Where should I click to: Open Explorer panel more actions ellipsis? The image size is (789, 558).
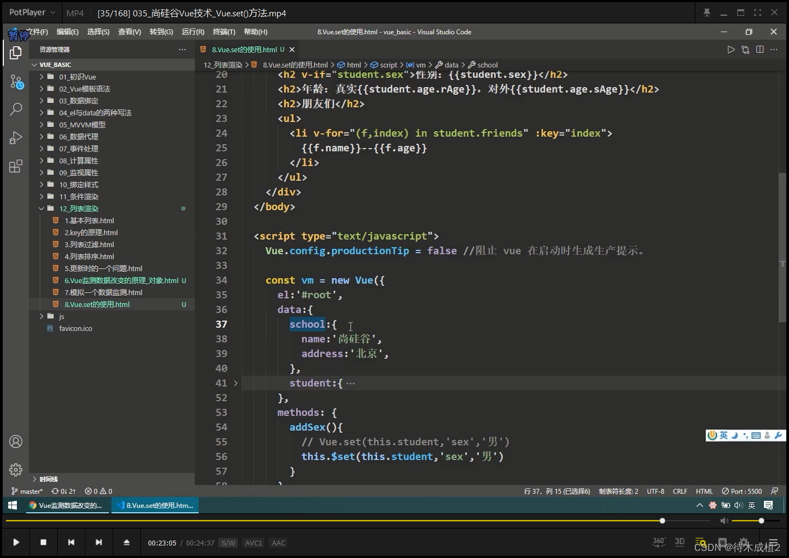(x=182, y=50)
